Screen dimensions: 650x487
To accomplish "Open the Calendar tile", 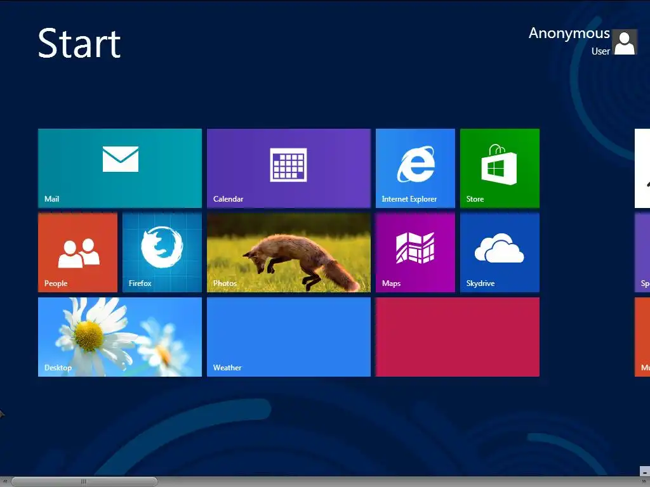I will [289, 168].
